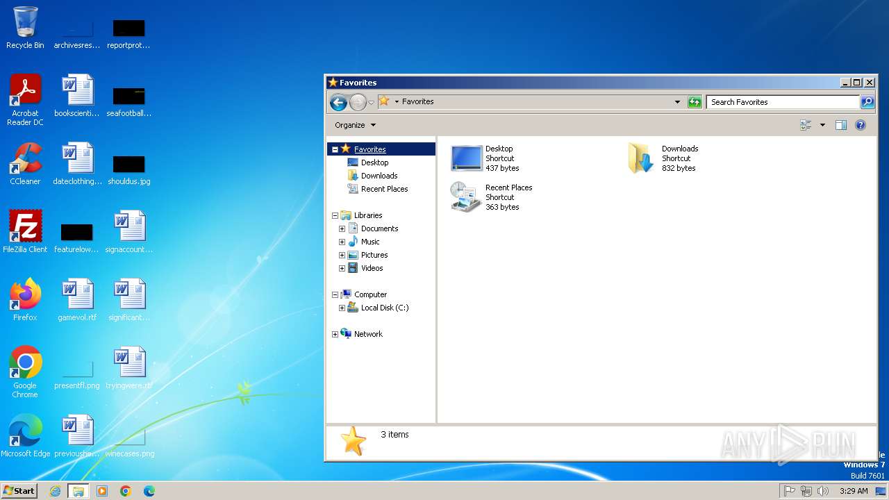This screenshot has height=500, width=889.
Task: Select the Recent Places shortcut in file list
Action: [x=492, y=197]
